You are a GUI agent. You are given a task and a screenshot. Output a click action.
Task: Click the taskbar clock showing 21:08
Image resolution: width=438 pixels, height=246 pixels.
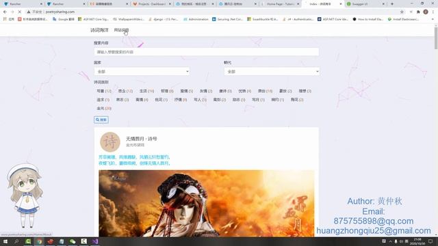point(417,241)
